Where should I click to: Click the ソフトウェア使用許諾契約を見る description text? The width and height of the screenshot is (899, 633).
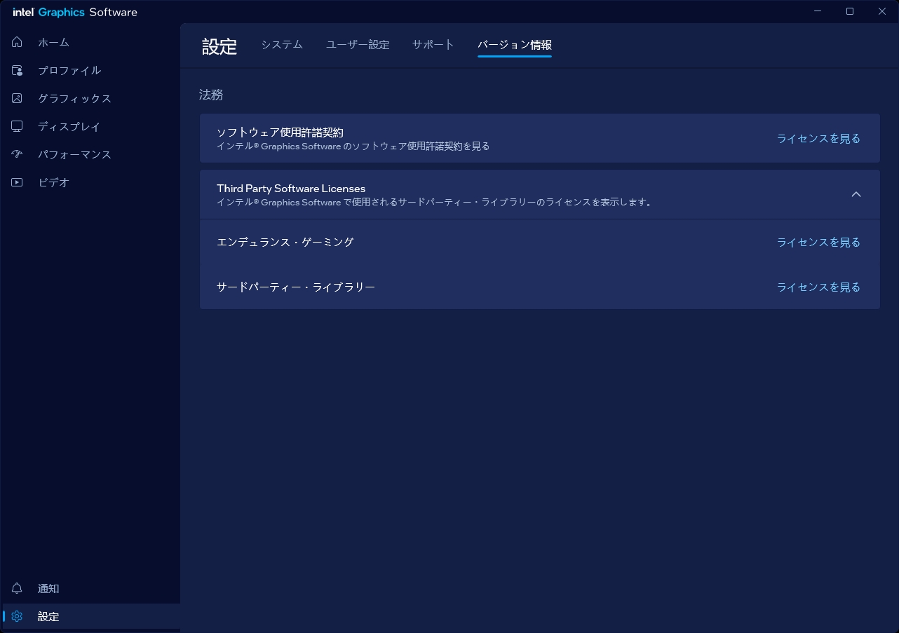353,147
